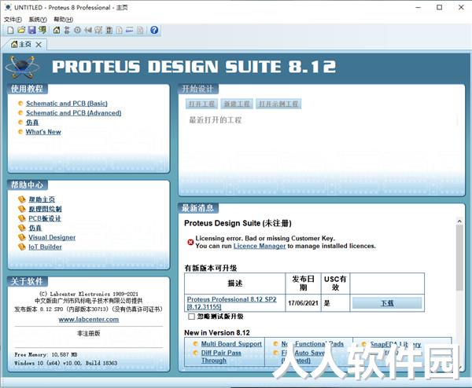Open 帮助主页 help link
Image resolution: width=472 pixels, height=388 pixels.
pyautogui.click(x=42, y=199)
